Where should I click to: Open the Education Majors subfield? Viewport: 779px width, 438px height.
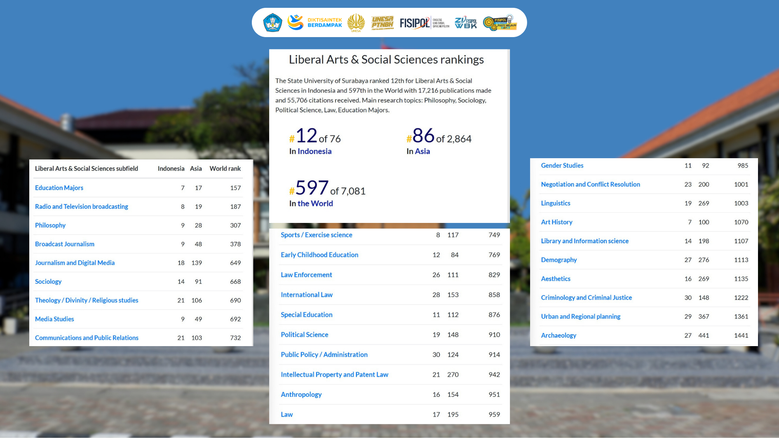(59, 188)
